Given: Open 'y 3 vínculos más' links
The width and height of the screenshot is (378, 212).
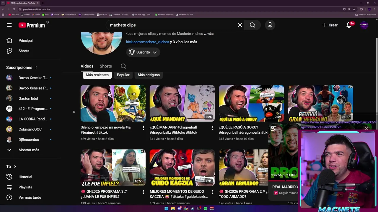Looking at the screenshot, I should [183, 42].
